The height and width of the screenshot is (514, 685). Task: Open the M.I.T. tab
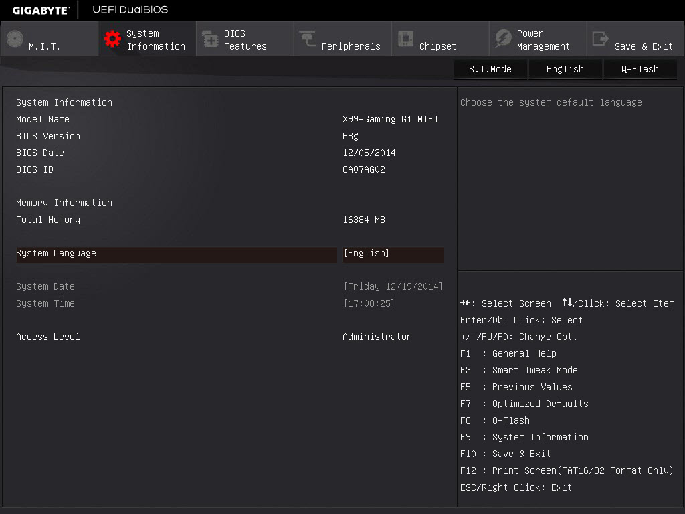click(50, 39)
